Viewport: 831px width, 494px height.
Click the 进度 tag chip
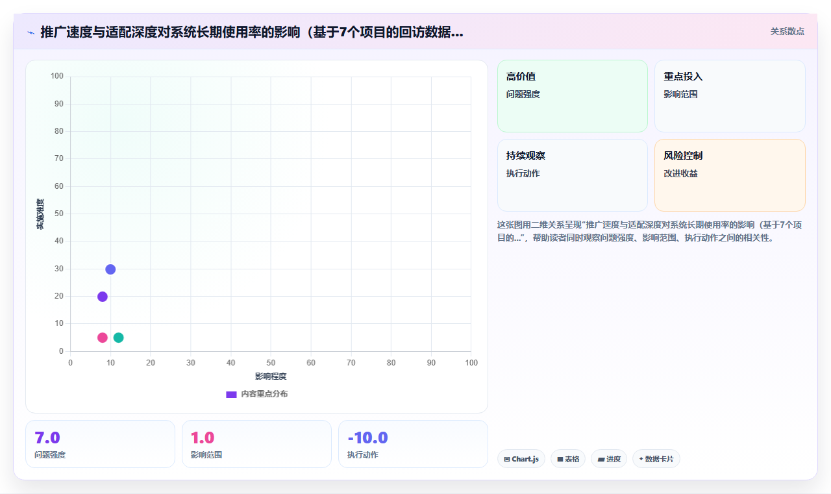tap(609, 459)
